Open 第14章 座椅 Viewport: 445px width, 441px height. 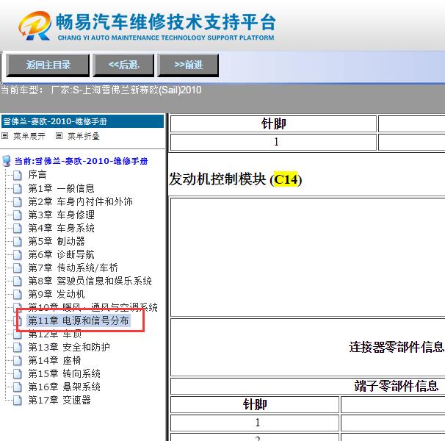pos(55,360)
